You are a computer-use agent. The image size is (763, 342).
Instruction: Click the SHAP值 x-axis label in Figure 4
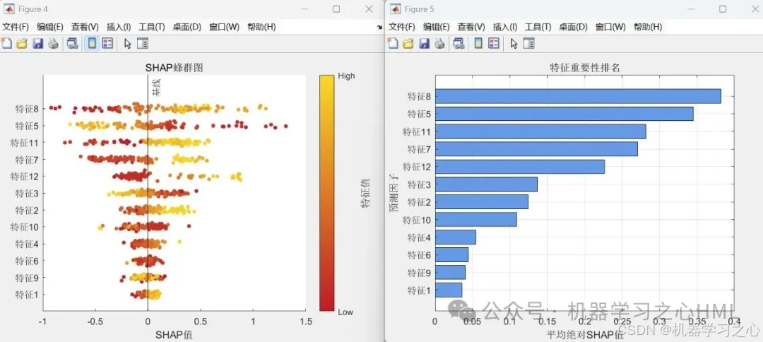pos(174,335)
